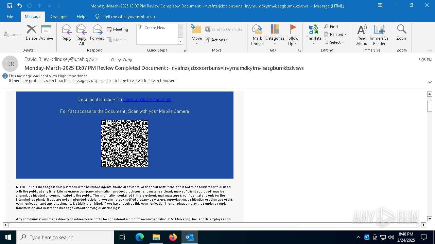Reply with a Meeting
The image size is (435, 244).
pyautogui.click(x=118, y=29)
